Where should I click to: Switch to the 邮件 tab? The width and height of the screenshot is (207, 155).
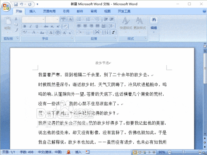(80, 11)
